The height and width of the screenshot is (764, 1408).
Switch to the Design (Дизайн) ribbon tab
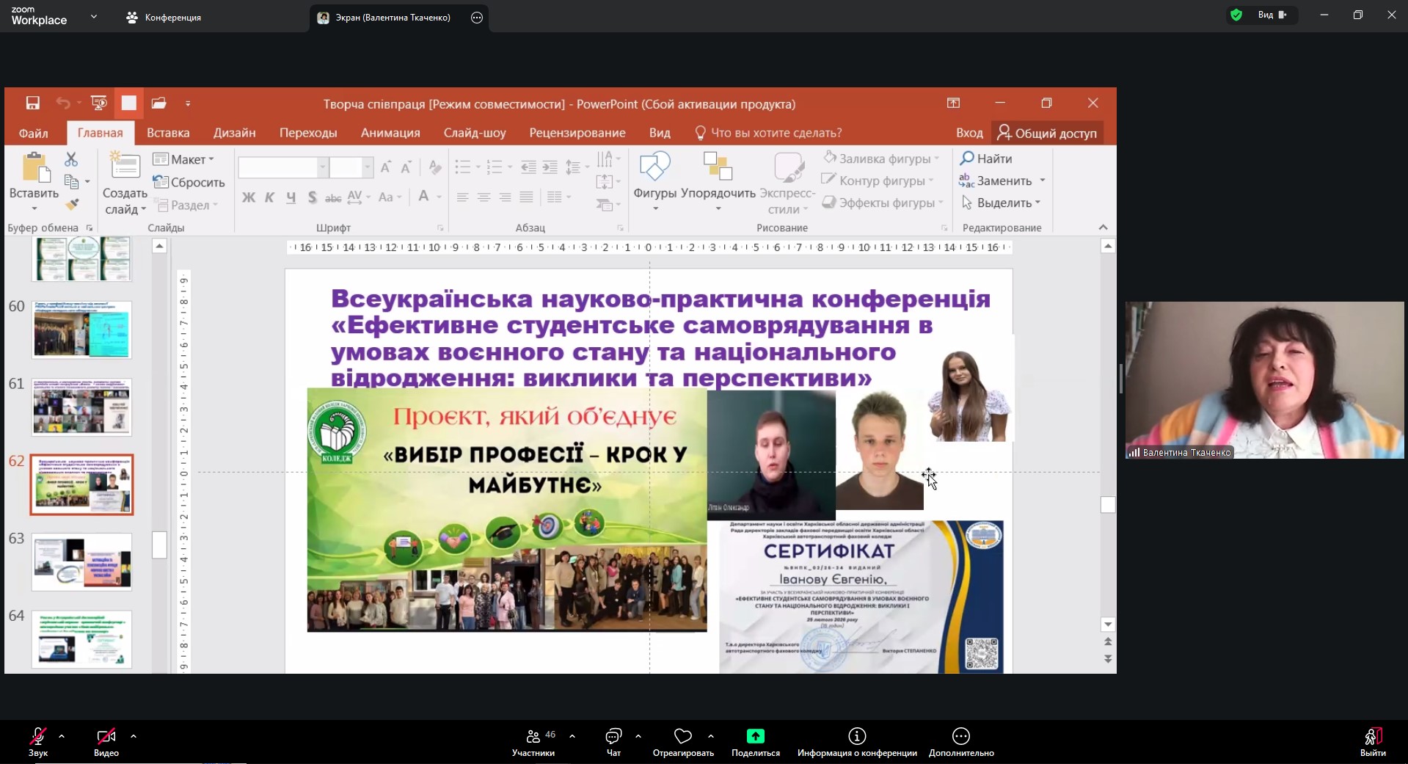[234, 133]
